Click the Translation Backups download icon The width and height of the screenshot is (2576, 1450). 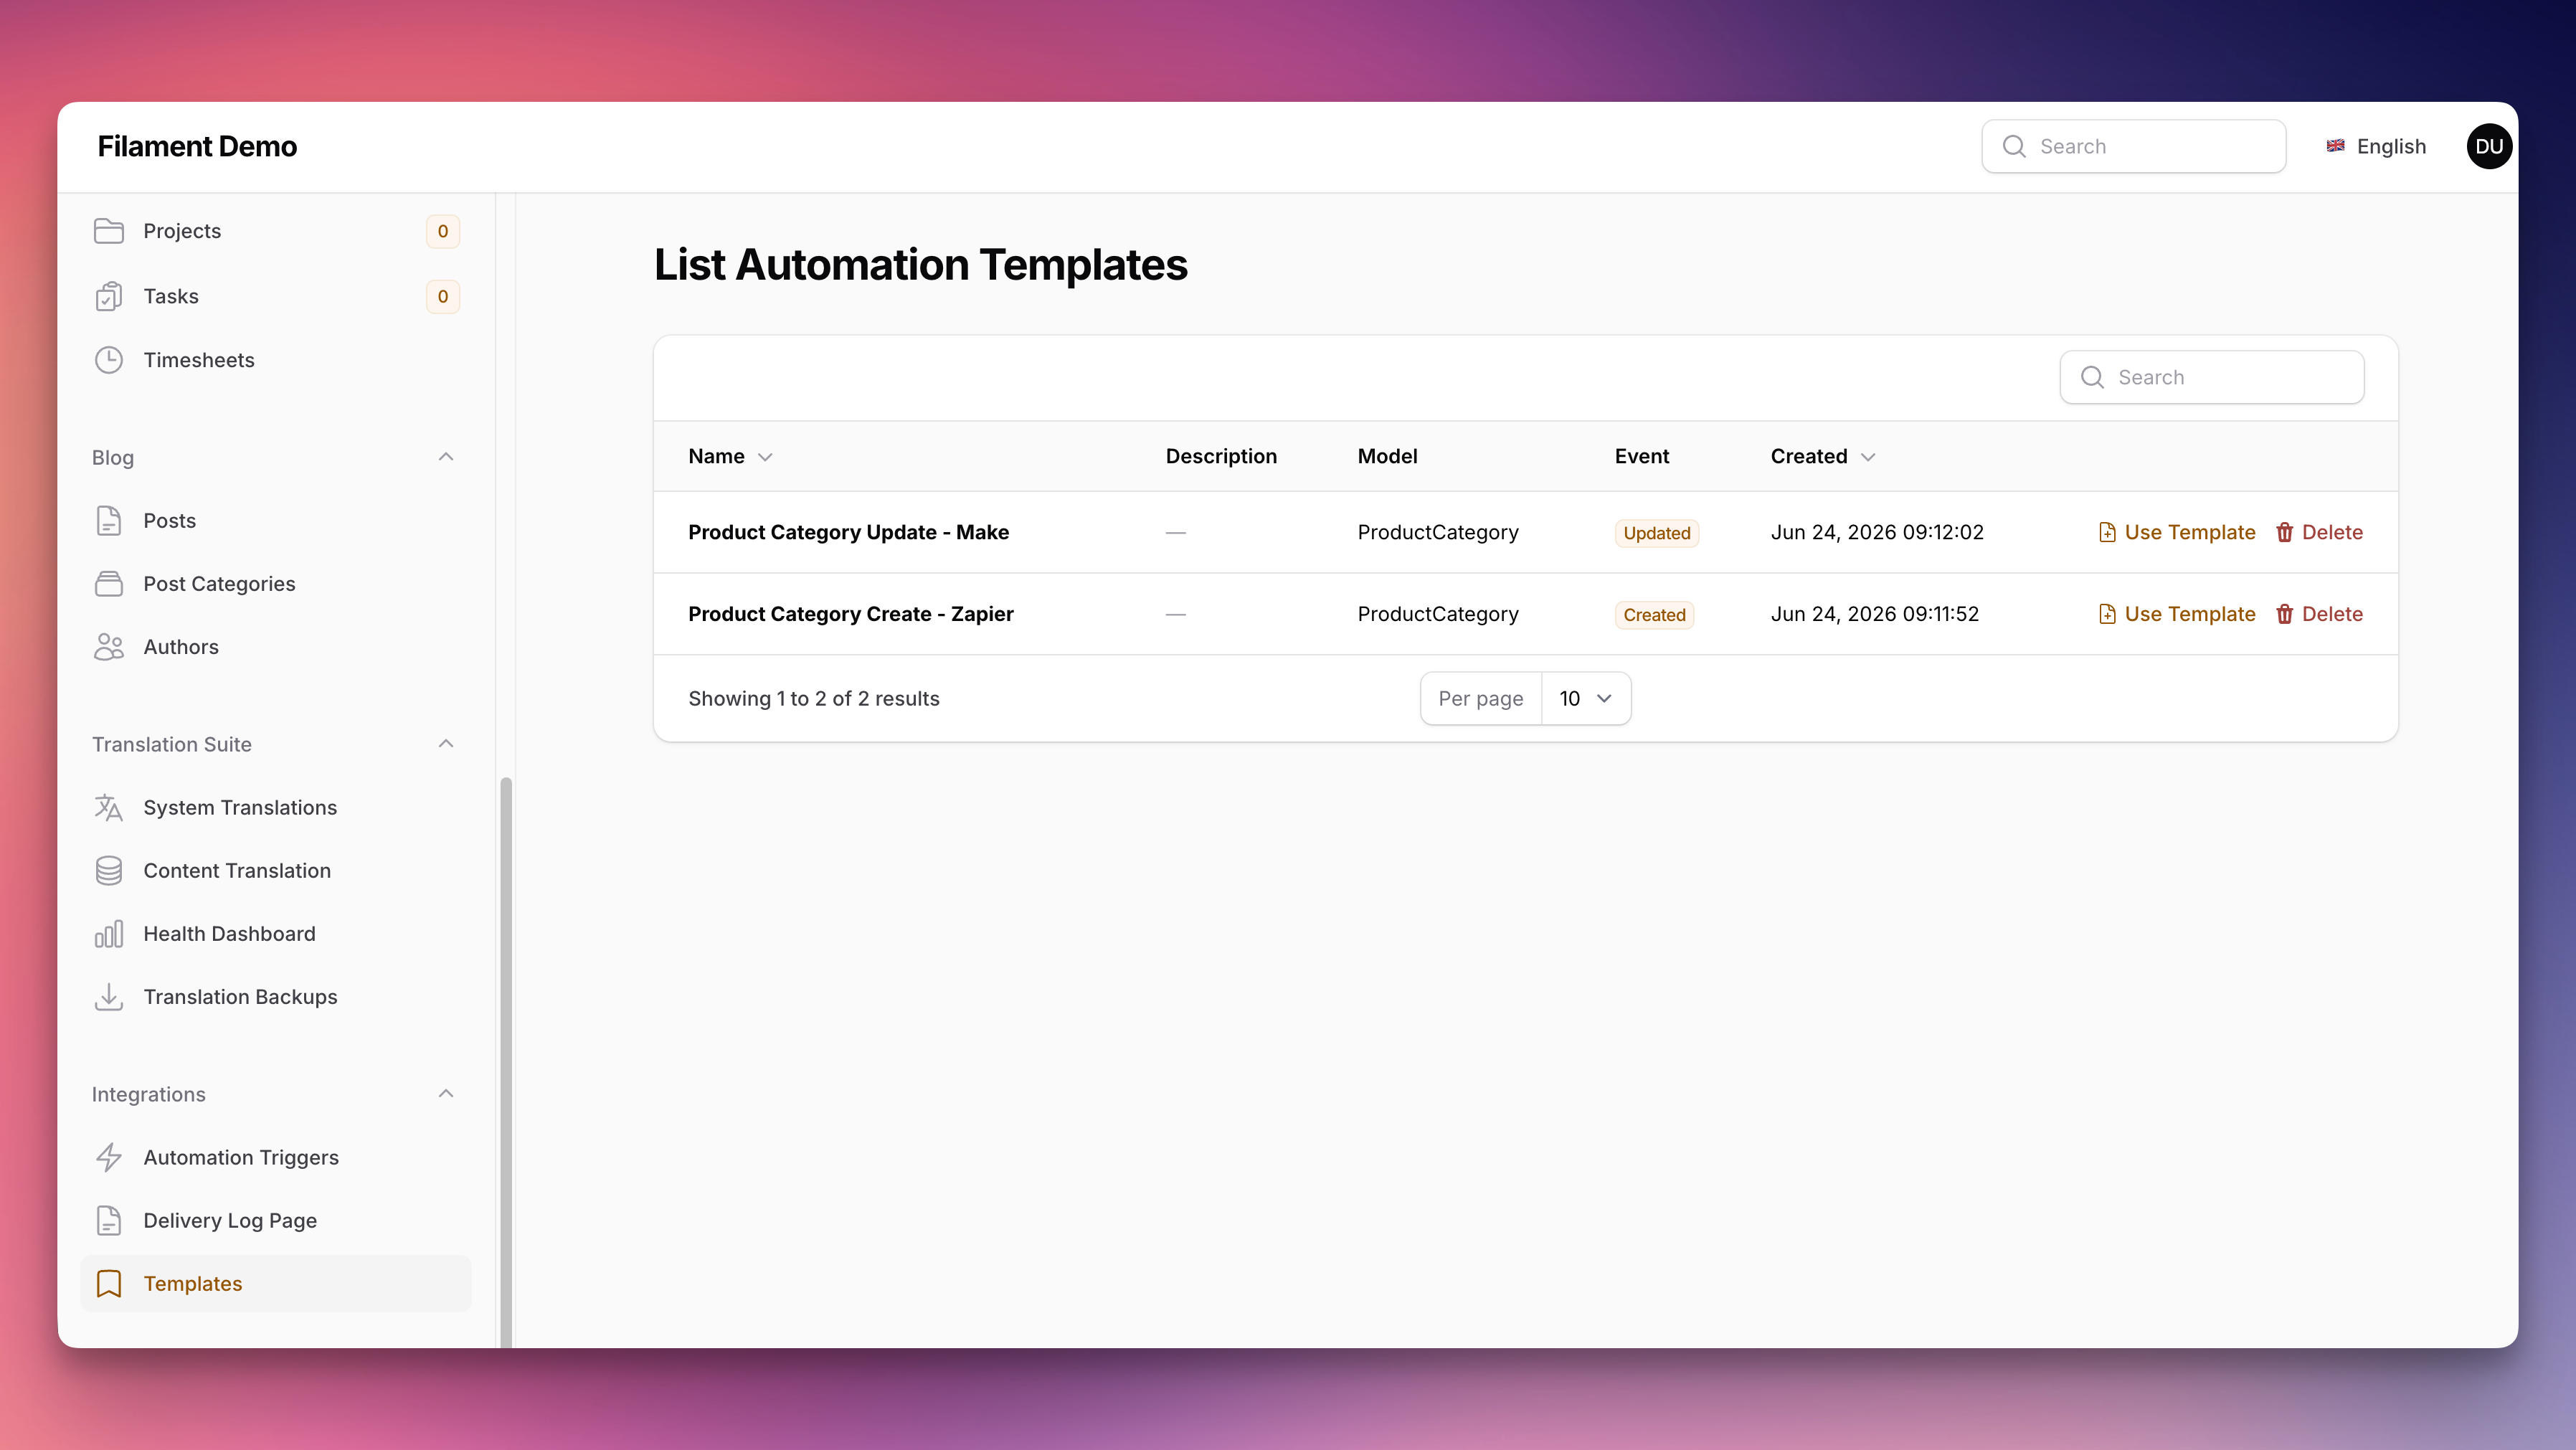click(x=108, y=997)
